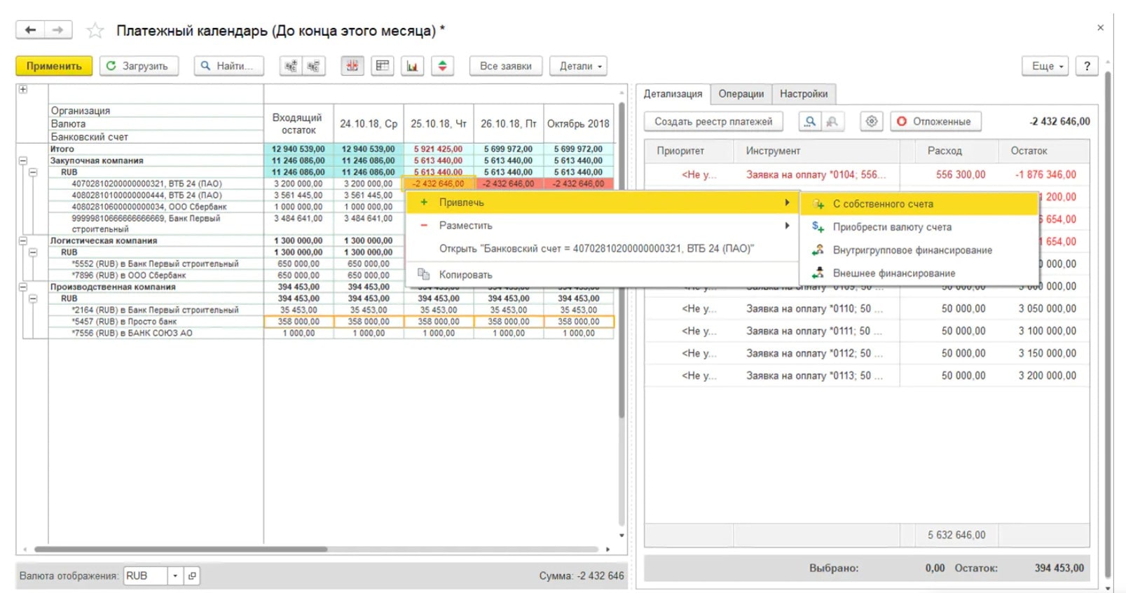The image size is (1126, 593).
Task: Switch to the Настройки tab
Action: (804, 94)
